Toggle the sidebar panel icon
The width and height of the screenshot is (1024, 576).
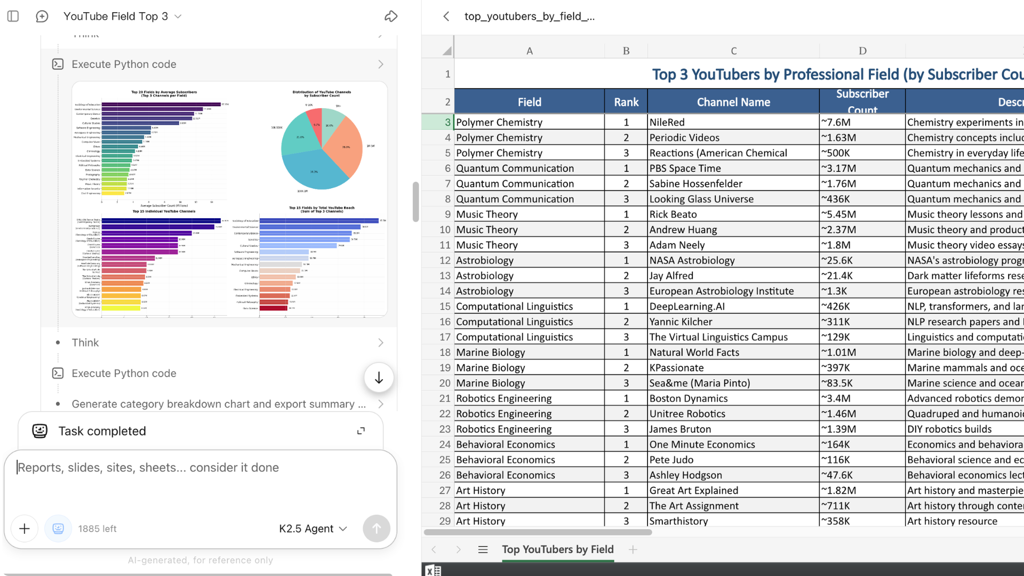click(x=13, y=17)
